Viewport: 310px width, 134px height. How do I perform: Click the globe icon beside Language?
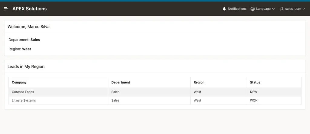tap(252, 9)
